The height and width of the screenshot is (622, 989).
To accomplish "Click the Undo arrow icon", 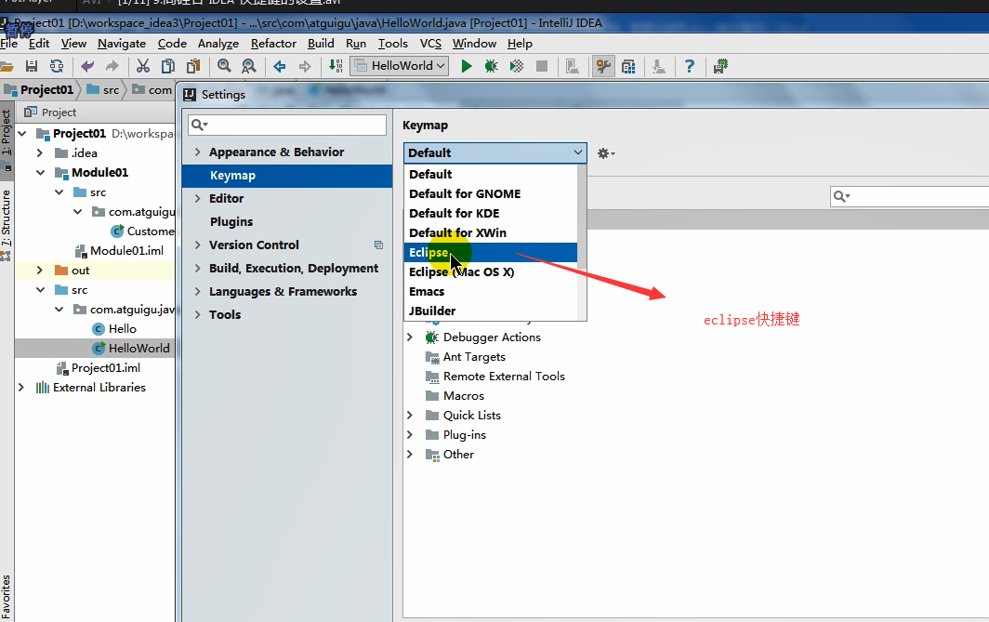I will pyautogui.click(x=87, y=66).
